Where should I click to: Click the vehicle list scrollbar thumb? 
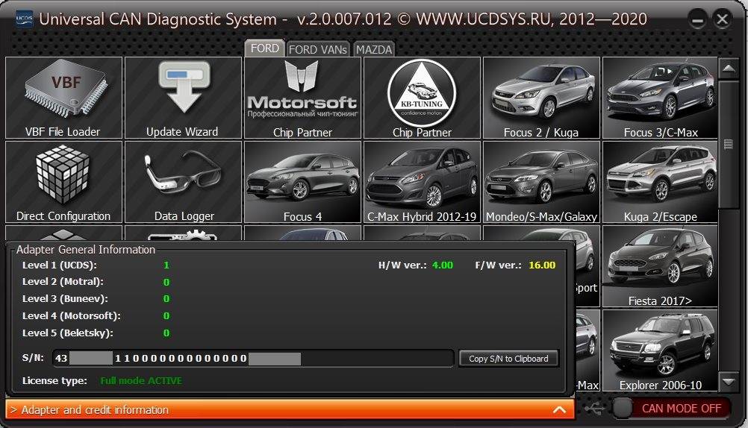(x=729, y=144)
